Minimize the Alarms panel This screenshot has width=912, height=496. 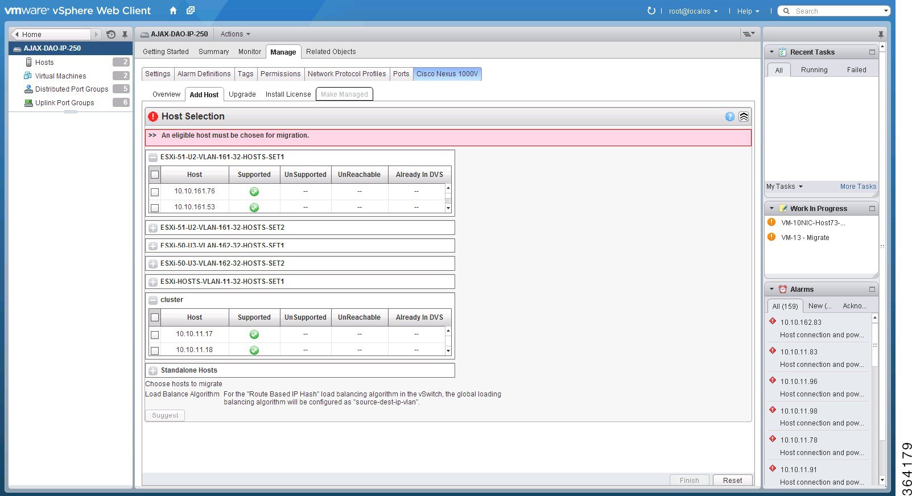tap(872, 290)
